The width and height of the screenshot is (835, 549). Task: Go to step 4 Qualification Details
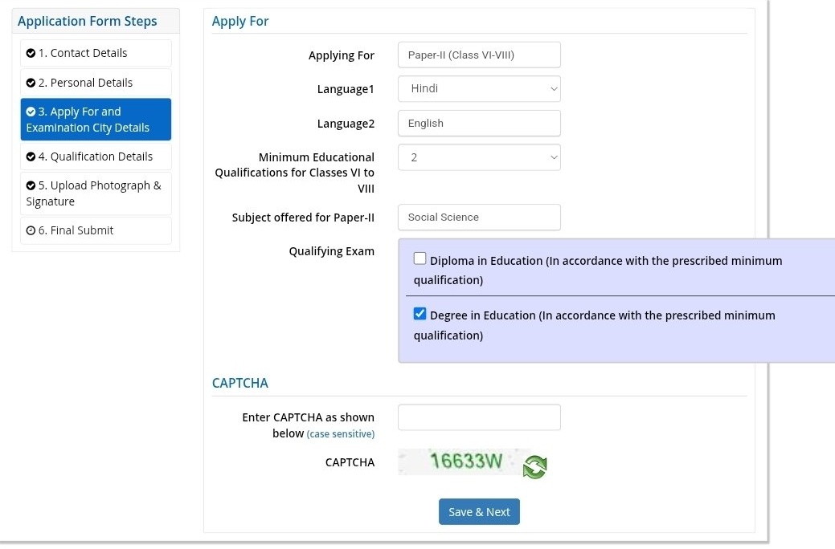coord(96,157)
